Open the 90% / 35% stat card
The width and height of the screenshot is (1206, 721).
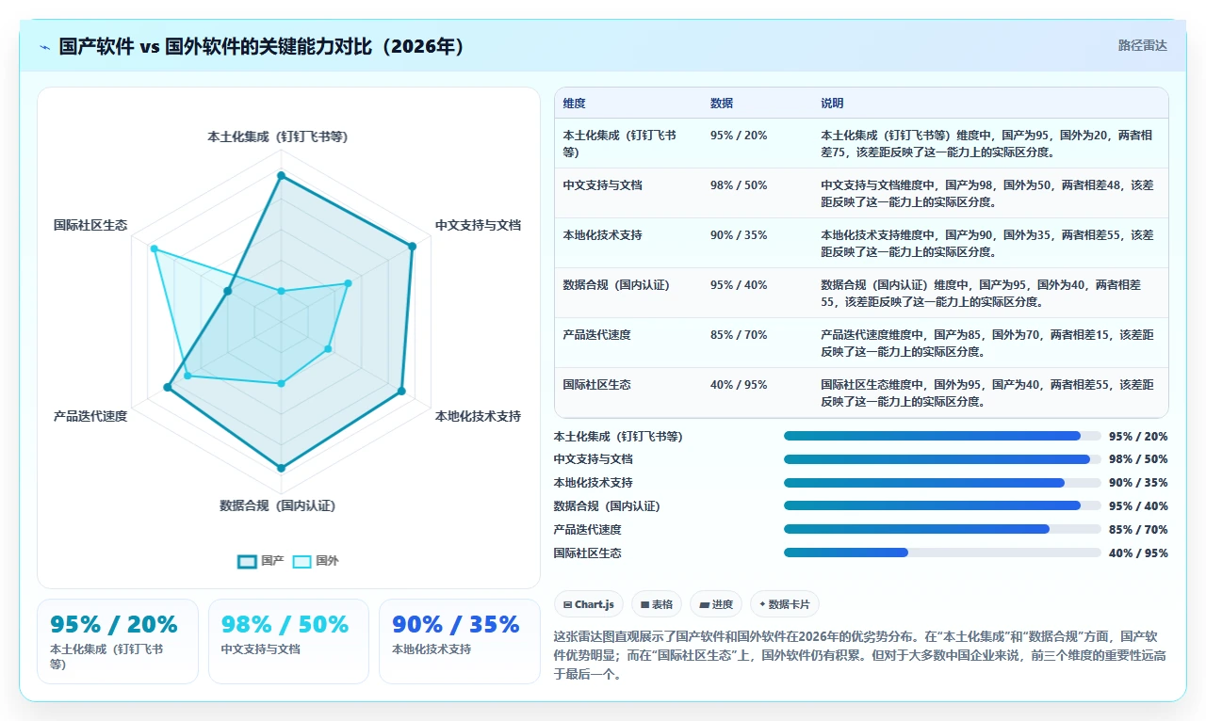[x=460, y=641]
